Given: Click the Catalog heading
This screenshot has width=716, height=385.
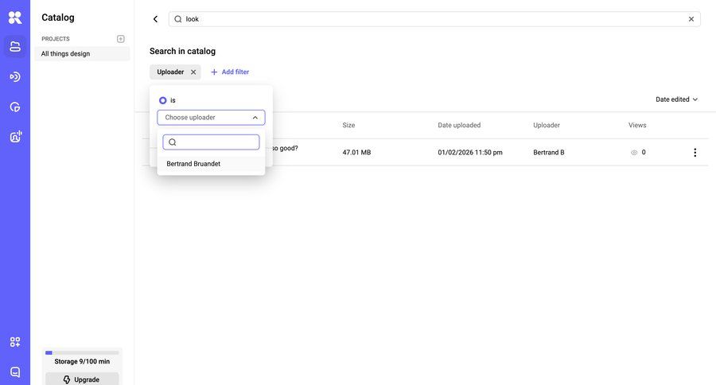Looking at the screenshot, I should (x=58, y=17).
